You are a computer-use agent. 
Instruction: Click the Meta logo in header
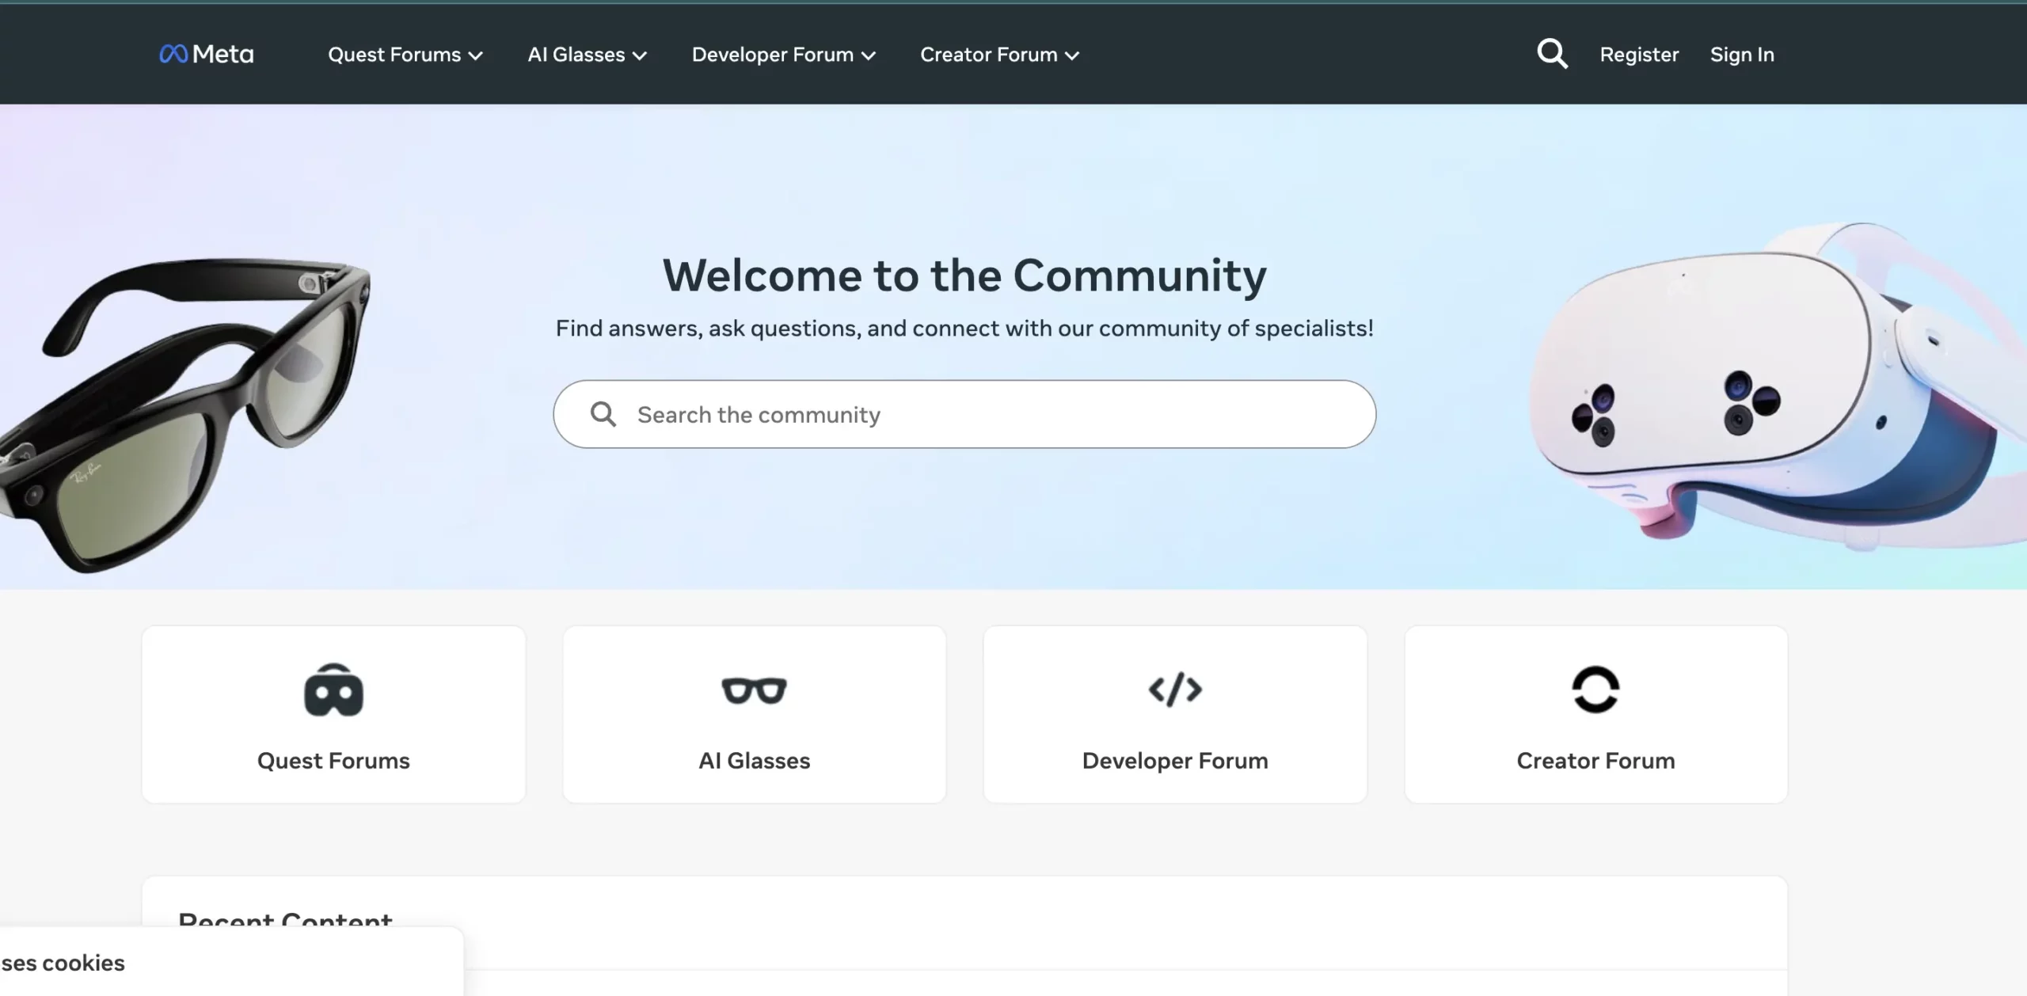(207, 54)
